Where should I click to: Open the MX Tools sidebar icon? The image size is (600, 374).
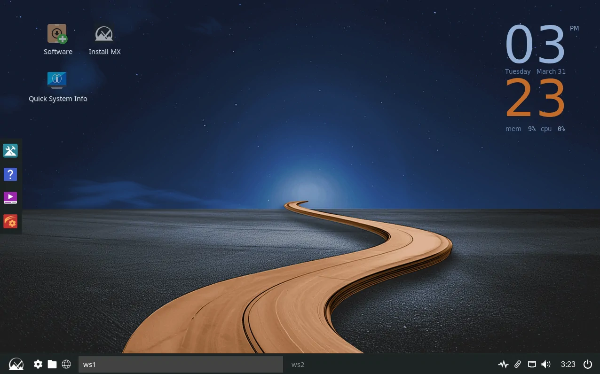[x=10, y=150]
